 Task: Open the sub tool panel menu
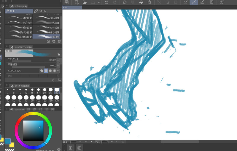(x=7, y=6)
